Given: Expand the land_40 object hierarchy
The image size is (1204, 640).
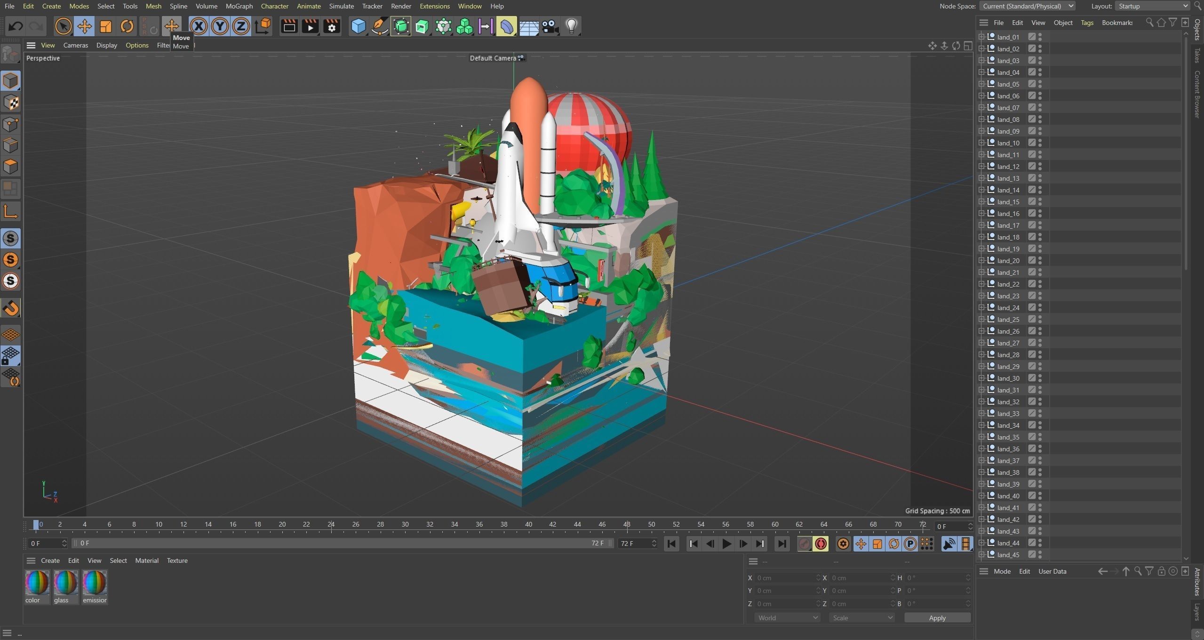Looking at the screenshot, I should 981,496.
